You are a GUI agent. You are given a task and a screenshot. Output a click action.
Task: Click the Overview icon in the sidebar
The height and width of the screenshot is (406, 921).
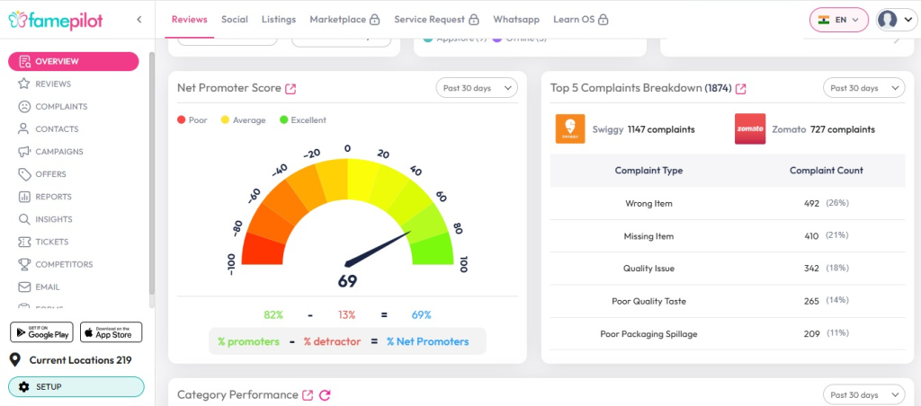click(24, 62)
